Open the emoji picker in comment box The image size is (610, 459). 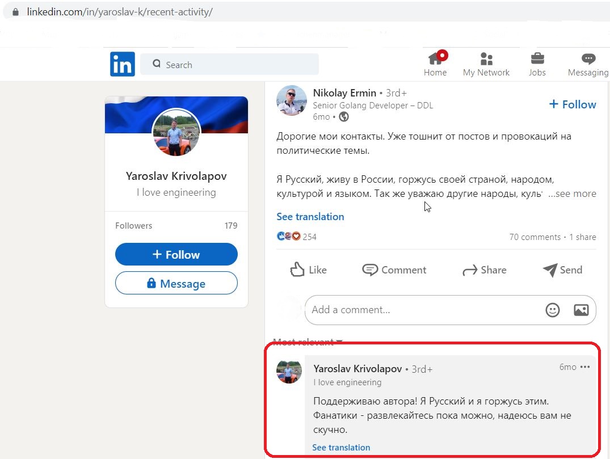coord(553,310)
